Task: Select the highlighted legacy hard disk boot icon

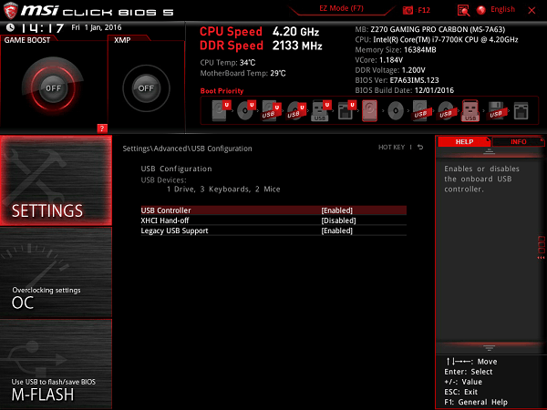Action: click(x=370, y=110)
